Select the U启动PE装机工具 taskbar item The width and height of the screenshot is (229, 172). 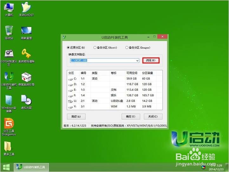[31, 167]
